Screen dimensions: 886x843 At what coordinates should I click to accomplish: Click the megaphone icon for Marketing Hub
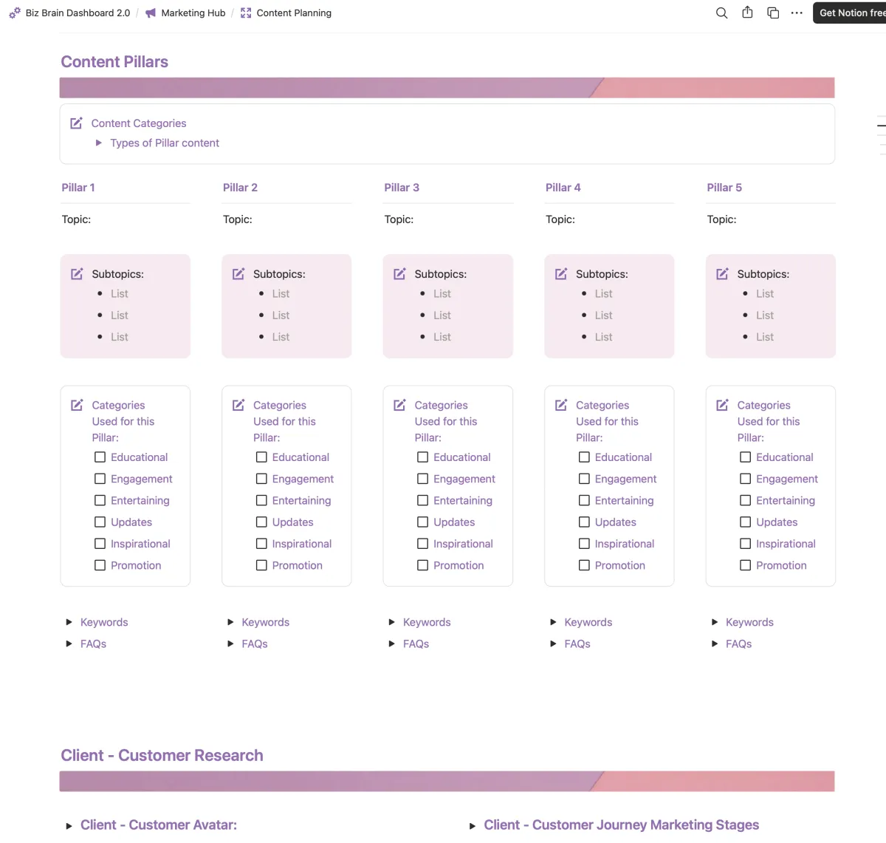click(x=151, y=13)
